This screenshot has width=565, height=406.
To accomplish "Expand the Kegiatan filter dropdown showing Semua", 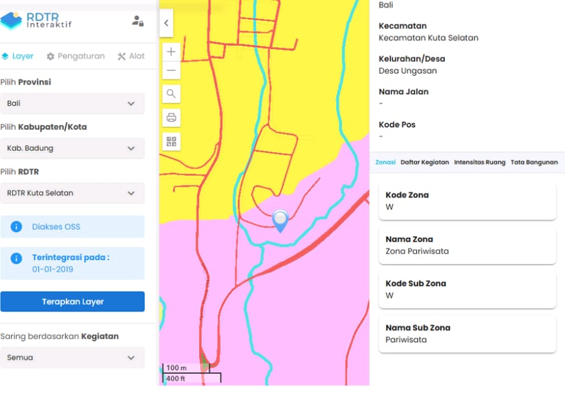I will click(72, 358).
